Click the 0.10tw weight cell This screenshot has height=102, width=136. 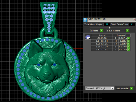point(123,44)
